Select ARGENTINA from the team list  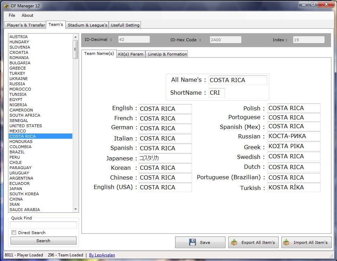pos(21,178)
